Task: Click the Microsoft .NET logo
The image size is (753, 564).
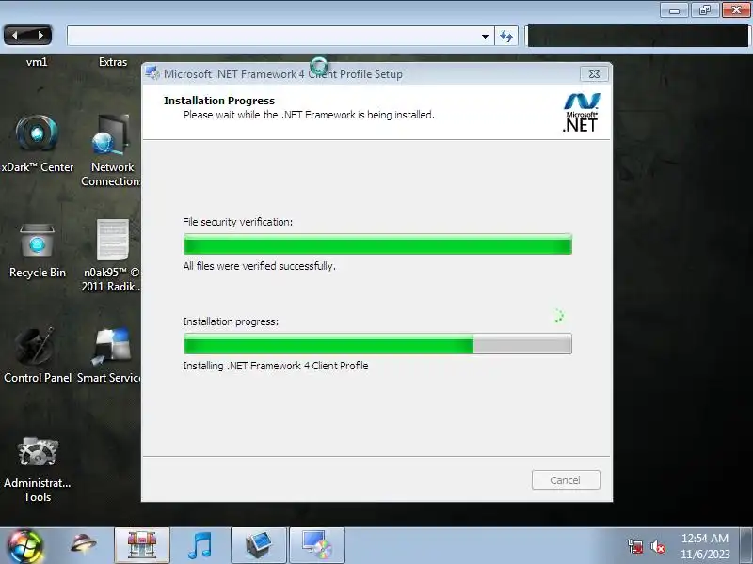Action: (581, 113)
